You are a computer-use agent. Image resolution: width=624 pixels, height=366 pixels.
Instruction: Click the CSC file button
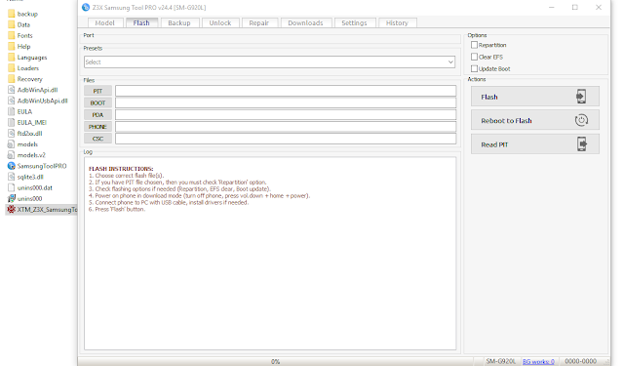click(97, 139)
